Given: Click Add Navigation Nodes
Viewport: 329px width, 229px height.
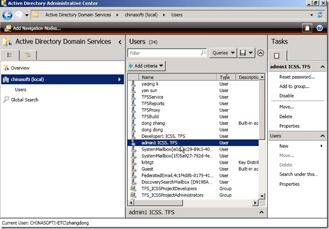Looking at the screenshot, I should (33, 28).
